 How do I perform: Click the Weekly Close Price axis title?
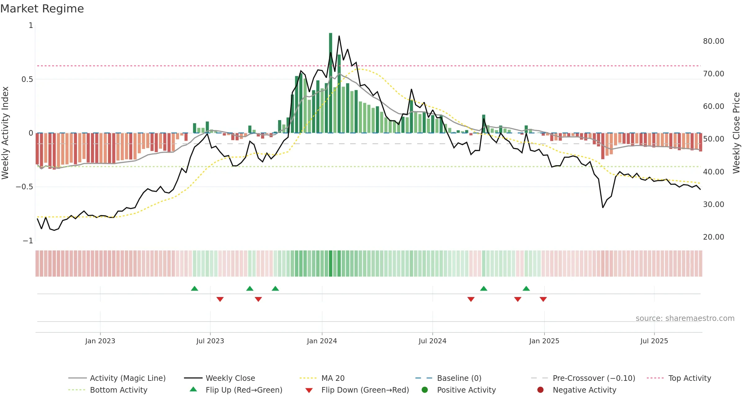click(x=736, y=133)
